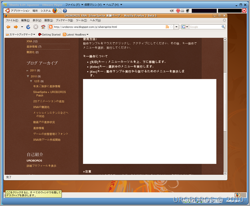
Task: Open Firefox ヘルプ(H) menu
Action: [x=95, y=20]
